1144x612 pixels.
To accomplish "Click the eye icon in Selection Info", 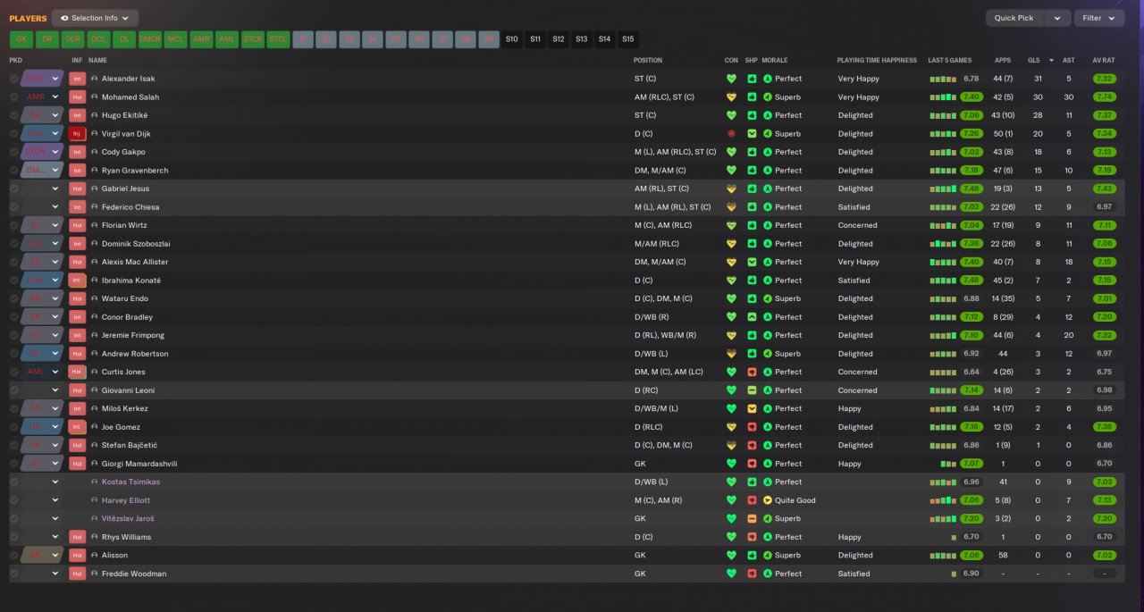I will pos(64,18).
